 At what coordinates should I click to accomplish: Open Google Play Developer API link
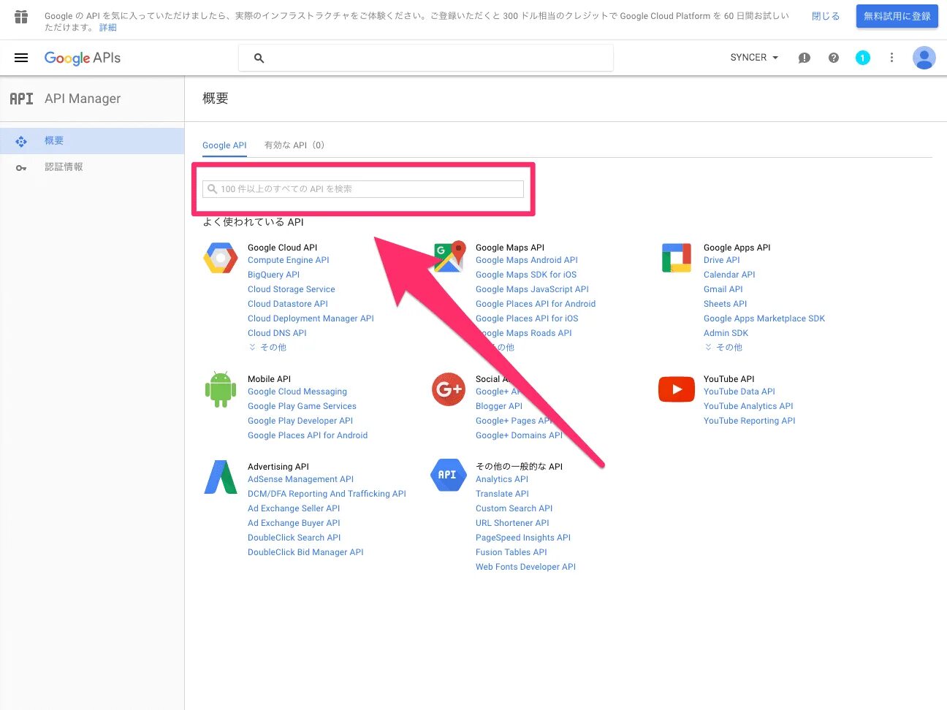(300, 421)
